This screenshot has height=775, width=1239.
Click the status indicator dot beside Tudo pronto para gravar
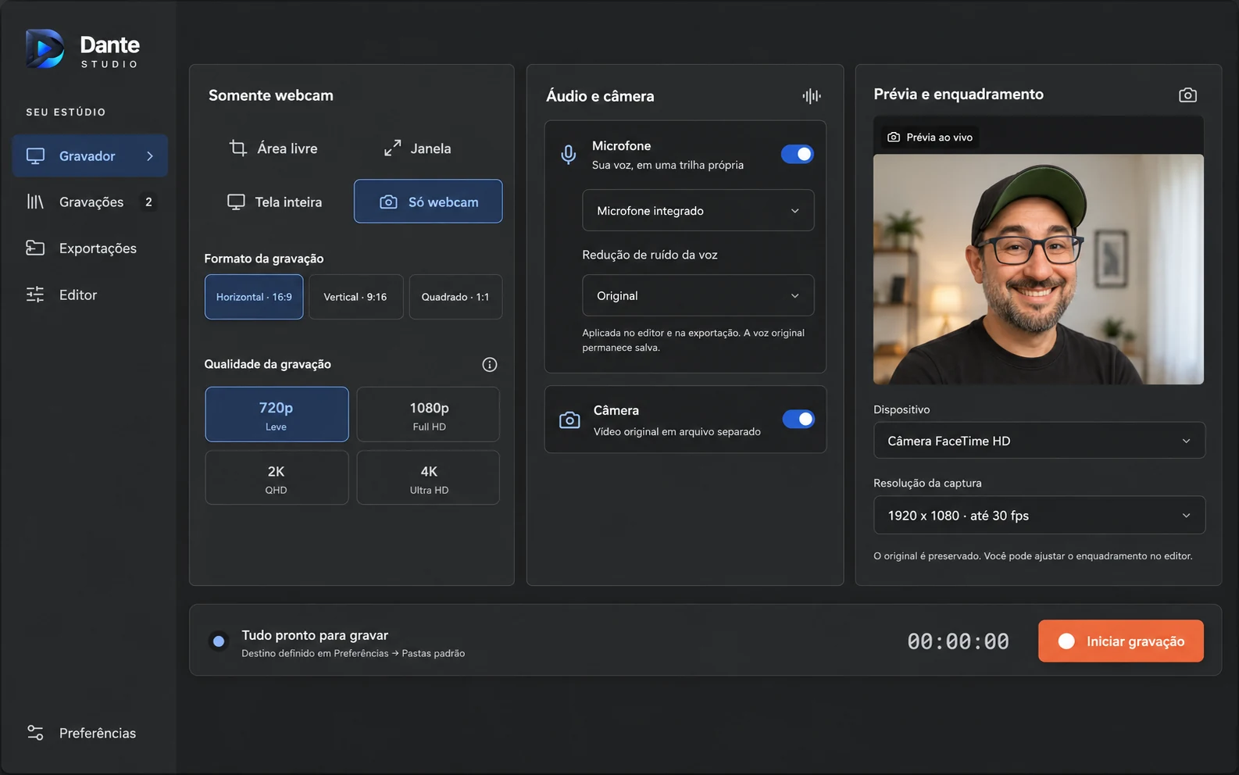tap(219, 641)
